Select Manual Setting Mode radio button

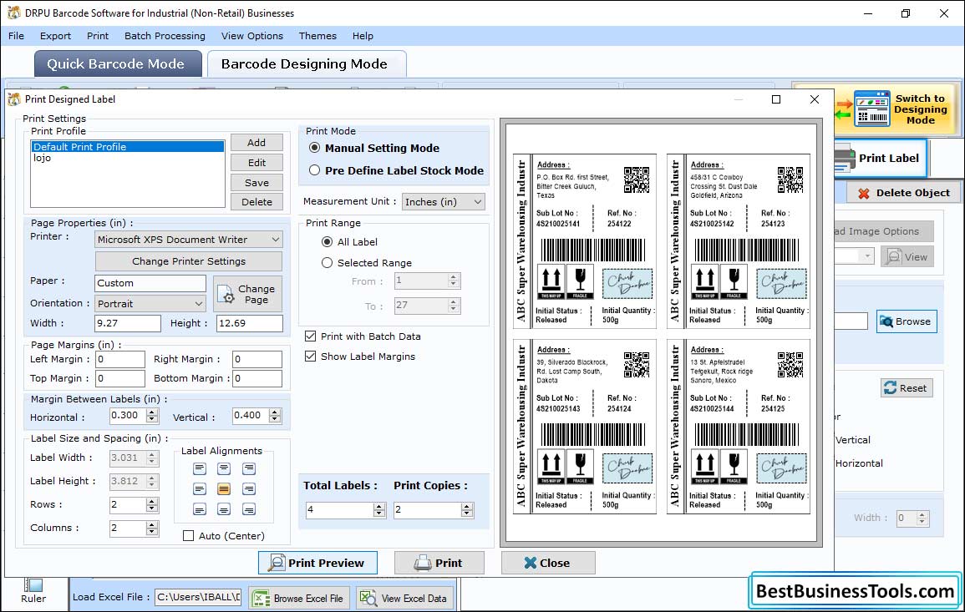click(314, 149)
